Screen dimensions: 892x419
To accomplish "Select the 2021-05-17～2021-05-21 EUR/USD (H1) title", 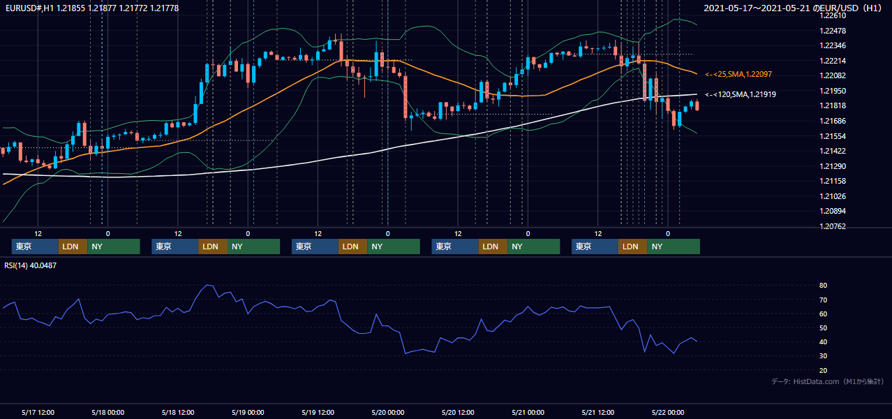I will coord(794,8).
